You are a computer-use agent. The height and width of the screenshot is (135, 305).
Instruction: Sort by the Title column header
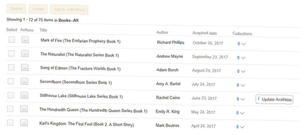(x=43, y=30)
